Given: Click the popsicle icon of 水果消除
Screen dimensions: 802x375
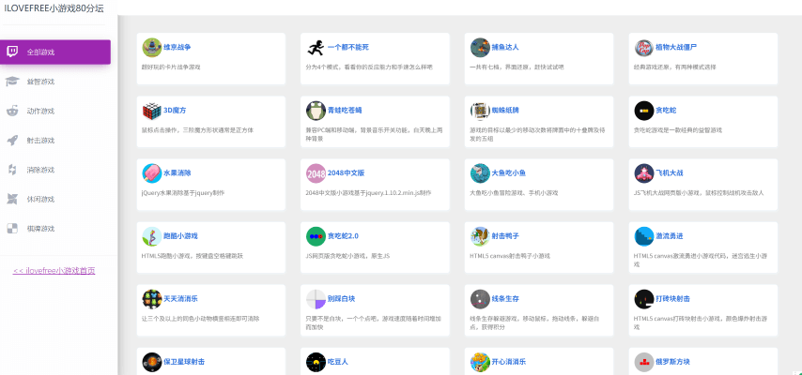Looking at the screenshot, I should pyautogui.click(x=152, y=173).
